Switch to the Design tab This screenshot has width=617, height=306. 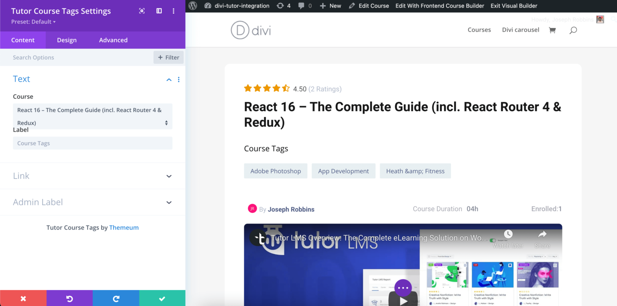(67, 40)
